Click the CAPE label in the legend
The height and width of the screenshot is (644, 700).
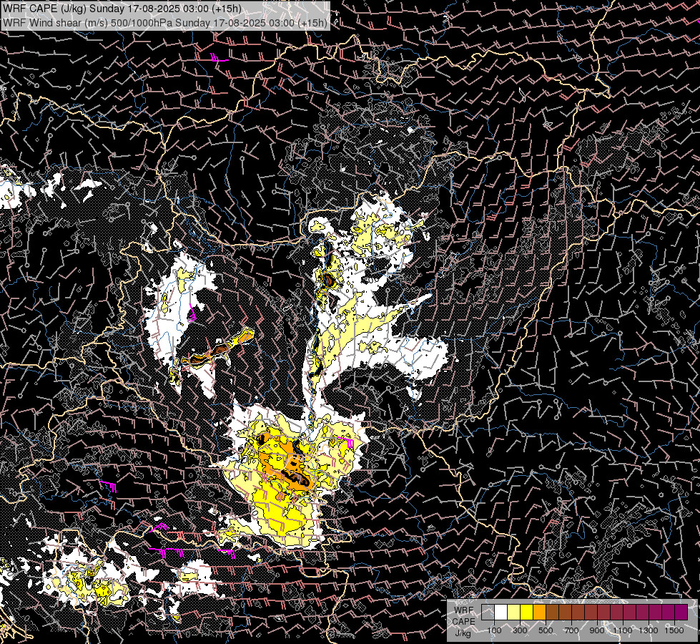click(464, 622)
